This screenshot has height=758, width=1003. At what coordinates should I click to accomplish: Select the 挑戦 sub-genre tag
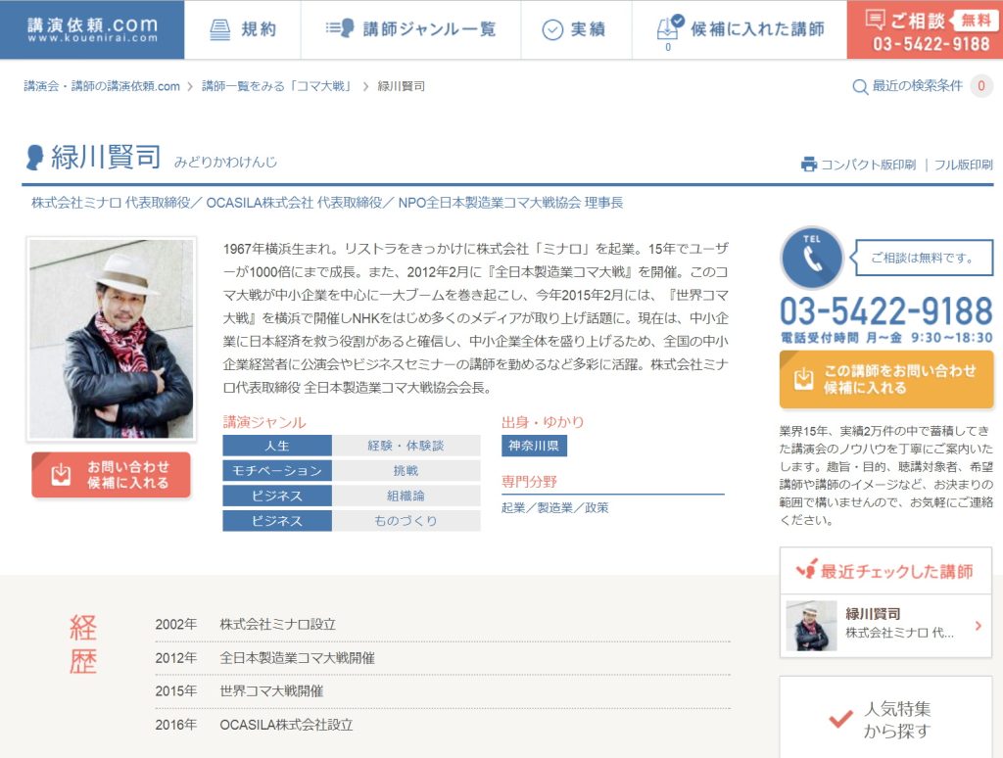click(x=406, y=470)
